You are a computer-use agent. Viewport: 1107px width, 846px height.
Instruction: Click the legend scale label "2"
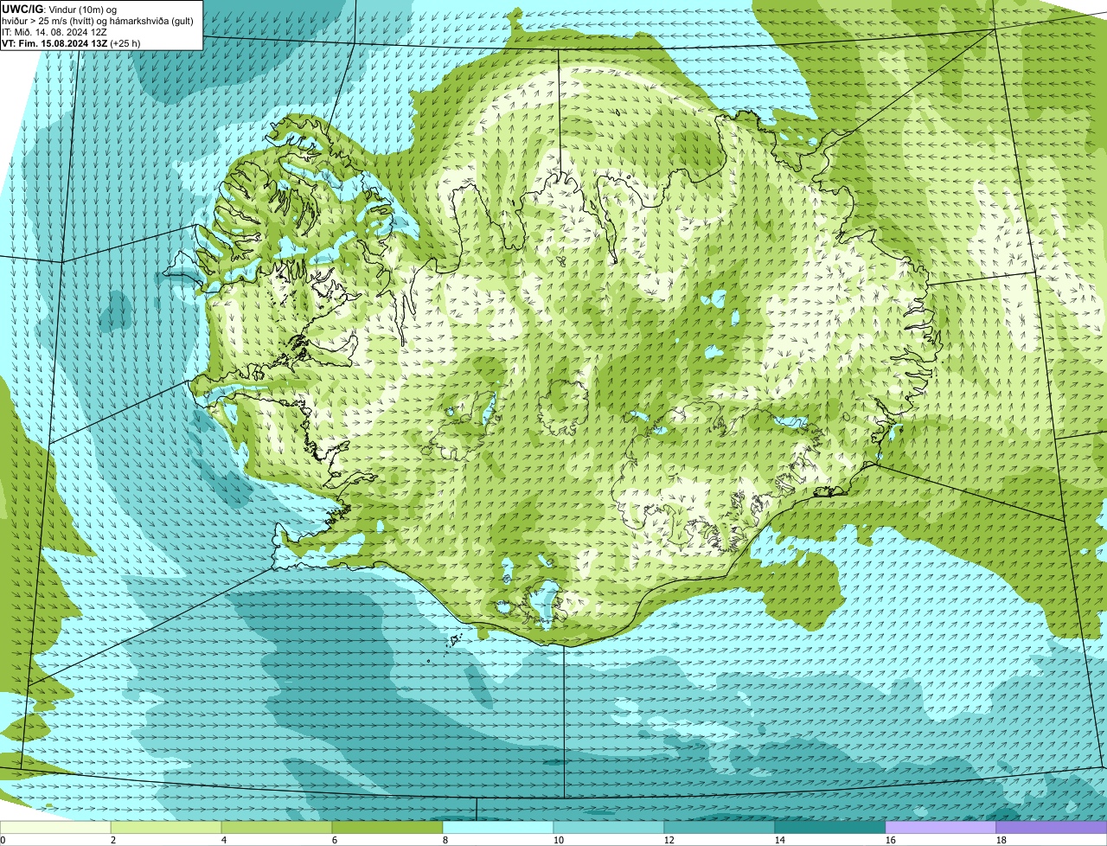(113, 840)
